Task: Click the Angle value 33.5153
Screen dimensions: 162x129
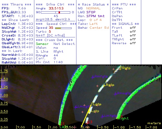Action: 56,8
